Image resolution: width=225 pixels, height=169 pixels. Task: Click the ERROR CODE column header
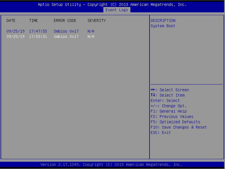click(x=65, y=20)
